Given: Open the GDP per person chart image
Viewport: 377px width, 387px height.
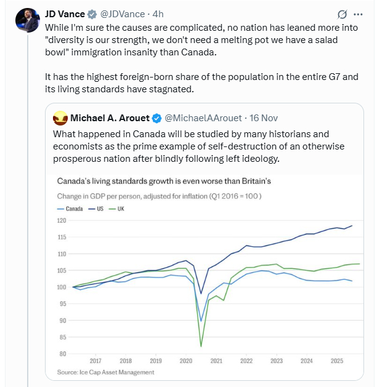Looking at the screenshot, I should point(209,289).
